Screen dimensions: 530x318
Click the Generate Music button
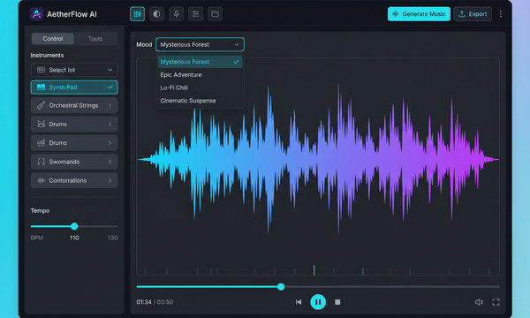(419, 14)
